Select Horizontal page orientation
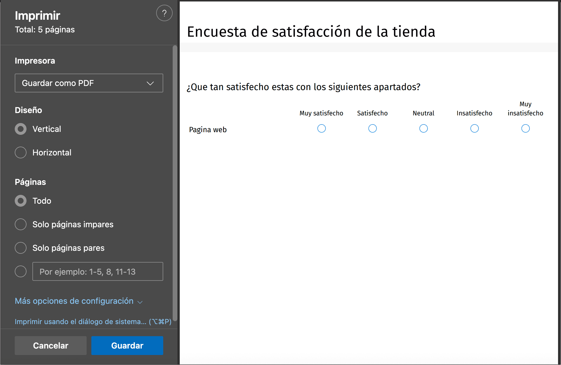 tap(21, 152)
